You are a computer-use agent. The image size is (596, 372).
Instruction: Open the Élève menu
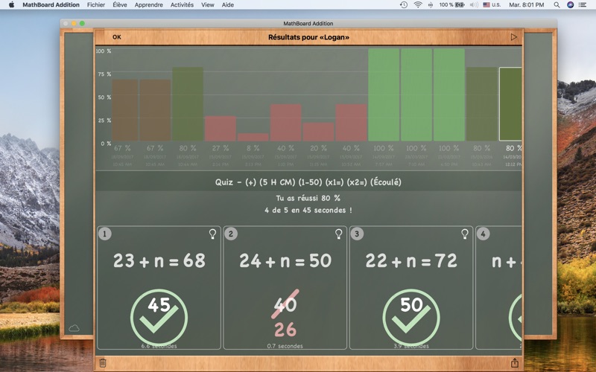point(120,5)
